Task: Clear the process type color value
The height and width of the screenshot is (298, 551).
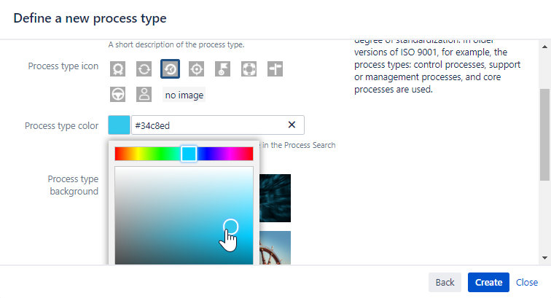Action: [x=292, y=125]
